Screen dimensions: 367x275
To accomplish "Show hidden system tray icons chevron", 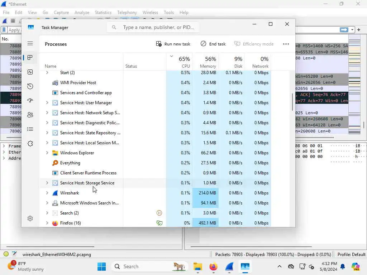I will pos(280,266).
